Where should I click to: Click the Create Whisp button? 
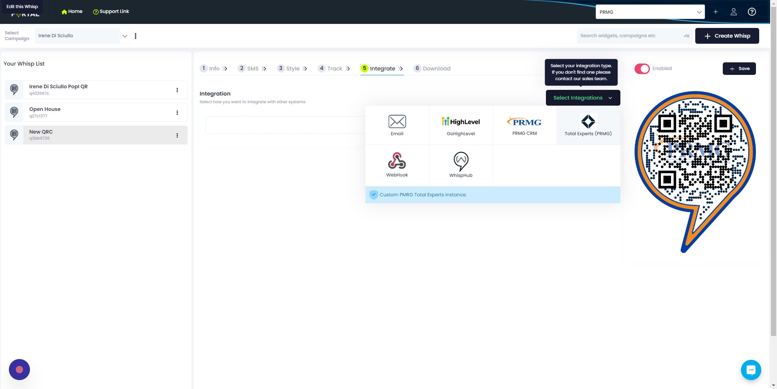[x=727, y=36]
